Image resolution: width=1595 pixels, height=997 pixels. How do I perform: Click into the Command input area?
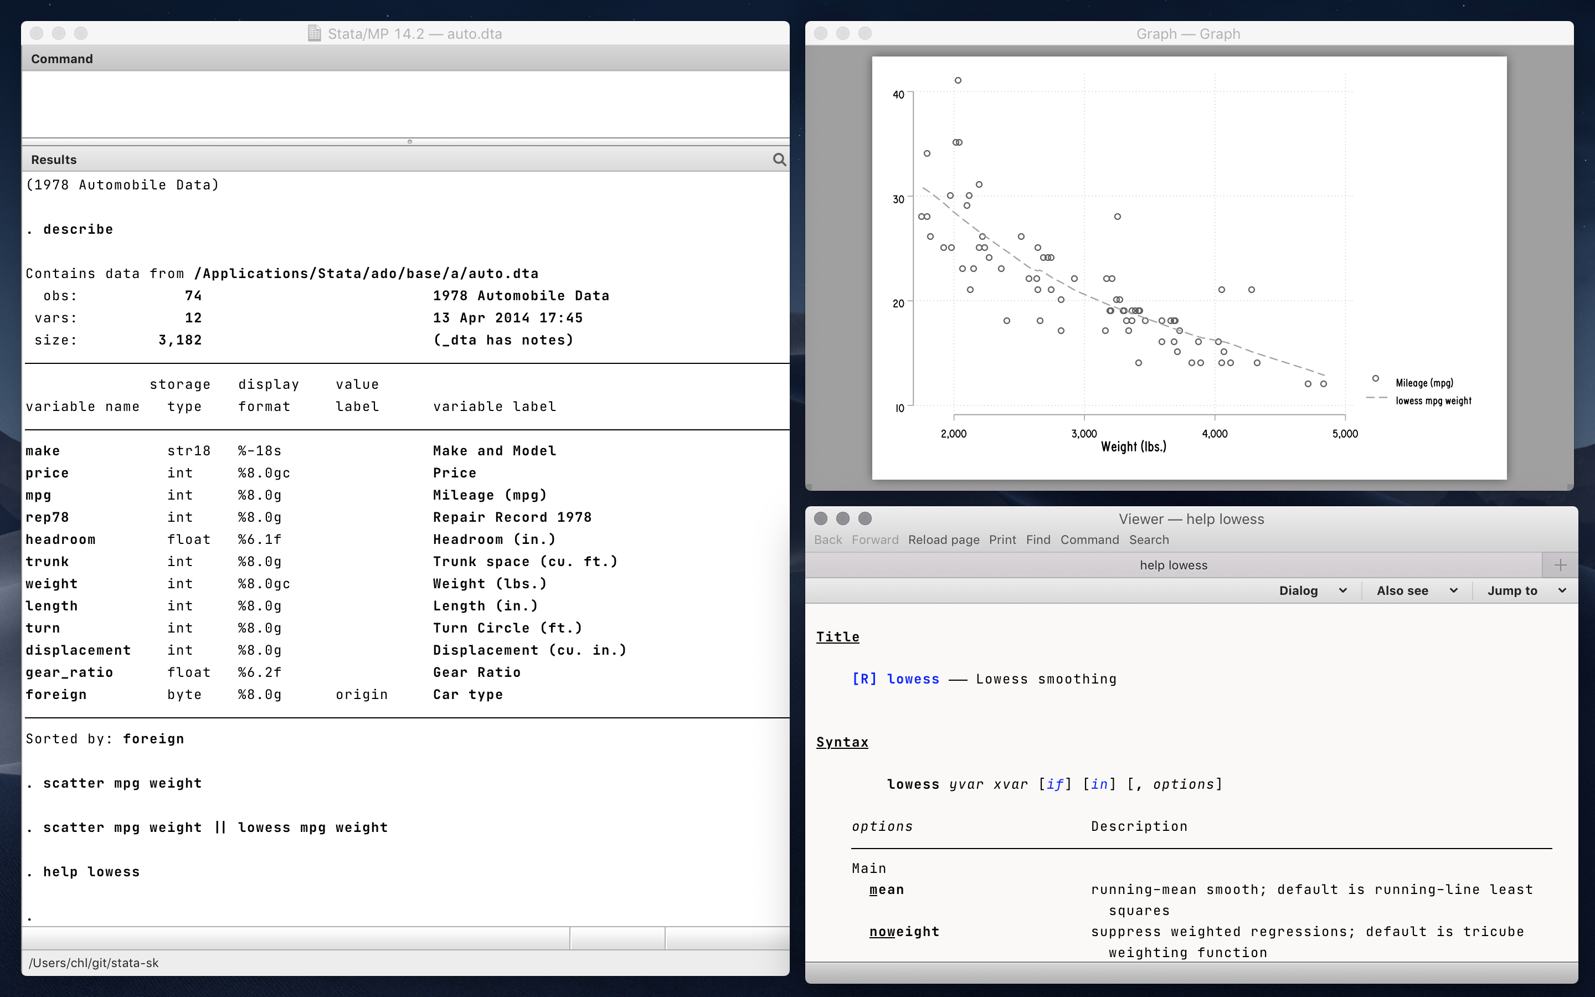tap(405, 104)
